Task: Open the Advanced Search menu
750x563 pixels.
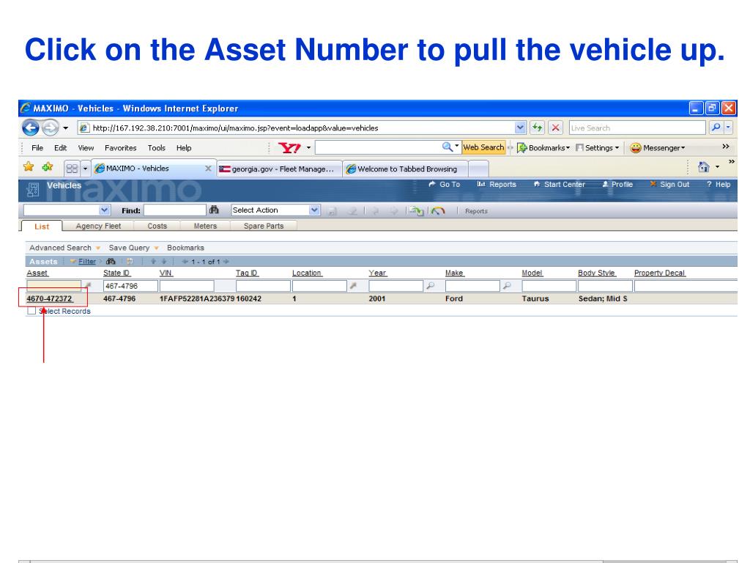Action: tap(64, 248)
